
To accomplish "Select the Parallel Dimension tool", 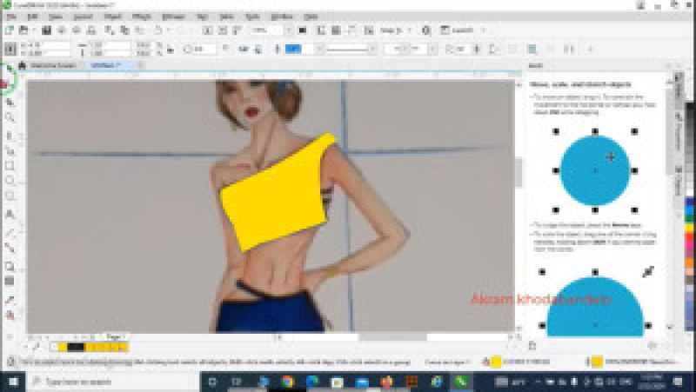I will 10,232.
